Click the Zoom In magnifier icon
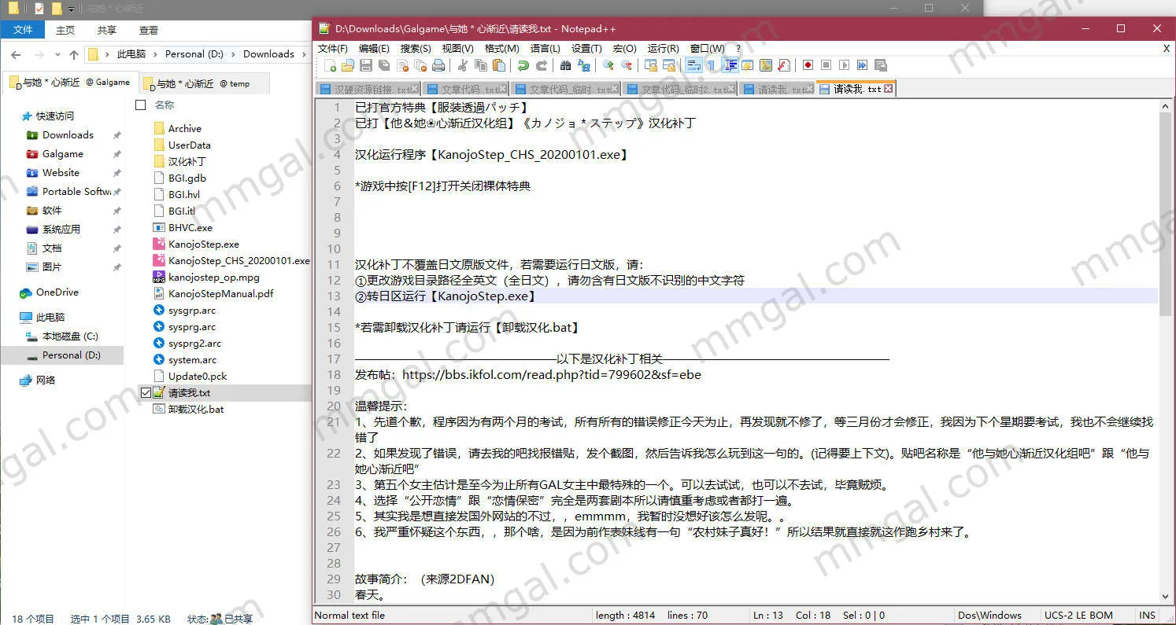The width and height of the screenshot is (1176, 625). 608,65
